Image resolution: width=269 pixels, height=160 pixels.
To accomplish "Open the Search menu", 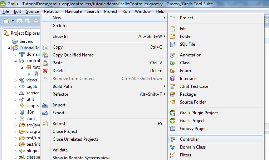I will click(93, 11).
